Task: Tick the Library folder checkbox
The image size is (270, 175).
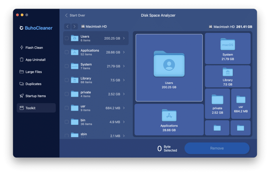Action: pos(67,80)
